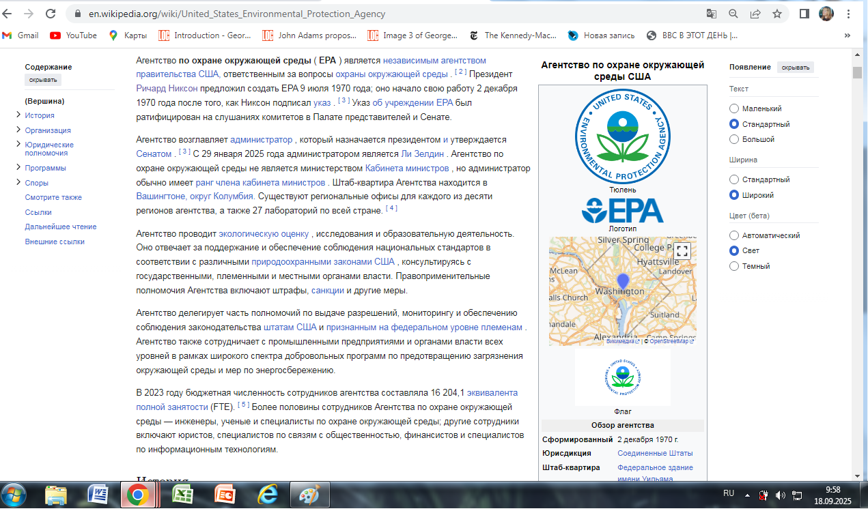Choose the Большой text size option
This screenshot has height=511, width=868.
[734, 139]
